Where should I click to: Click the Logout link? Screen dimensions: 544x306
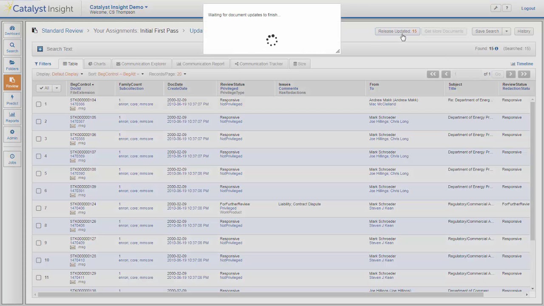(528, 8)
